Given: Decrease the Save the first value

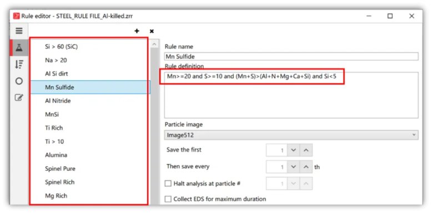Looking at the screenshot, I should point(293,150).
